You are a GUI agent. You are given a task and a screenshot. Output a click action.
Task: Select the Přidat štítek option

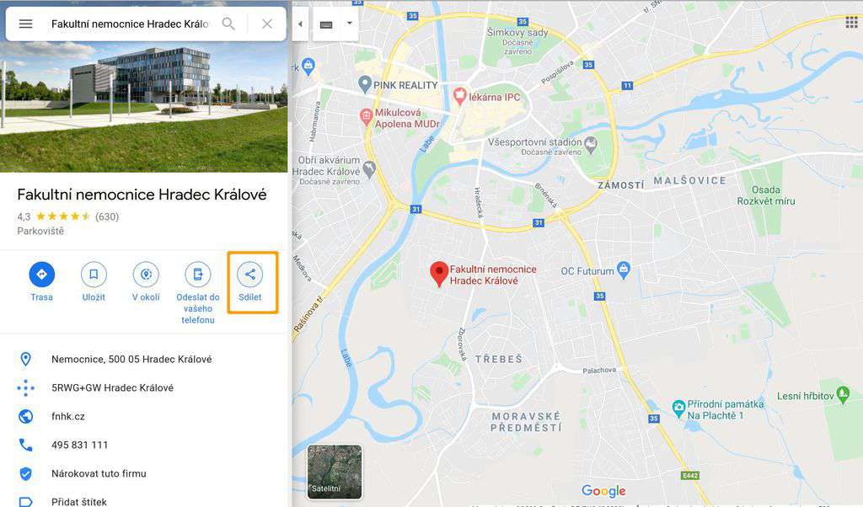point(79,501)
